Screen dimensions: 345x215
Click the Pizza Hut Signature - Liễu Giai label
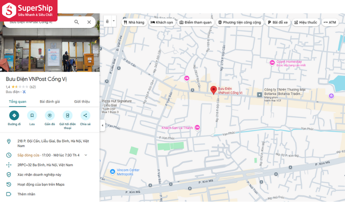116,103
